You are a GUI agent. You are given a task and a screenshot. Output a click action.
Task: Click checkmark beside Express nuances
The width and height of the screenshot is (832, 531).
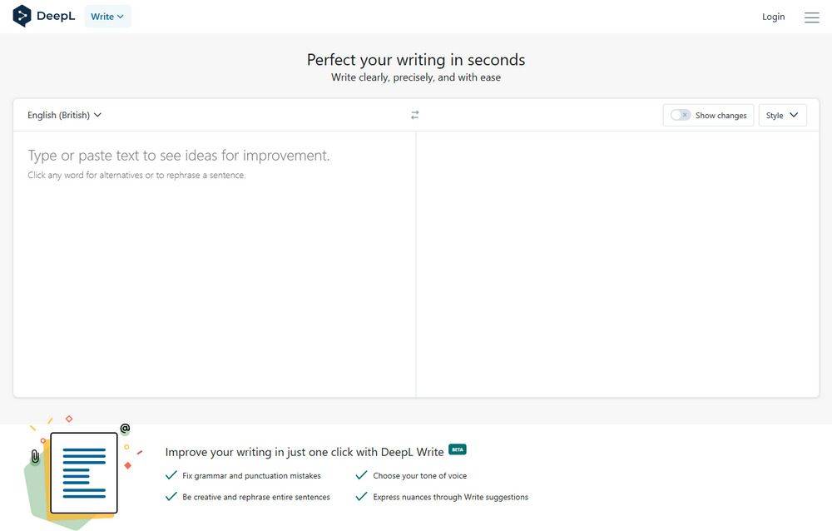coord(361,497)
